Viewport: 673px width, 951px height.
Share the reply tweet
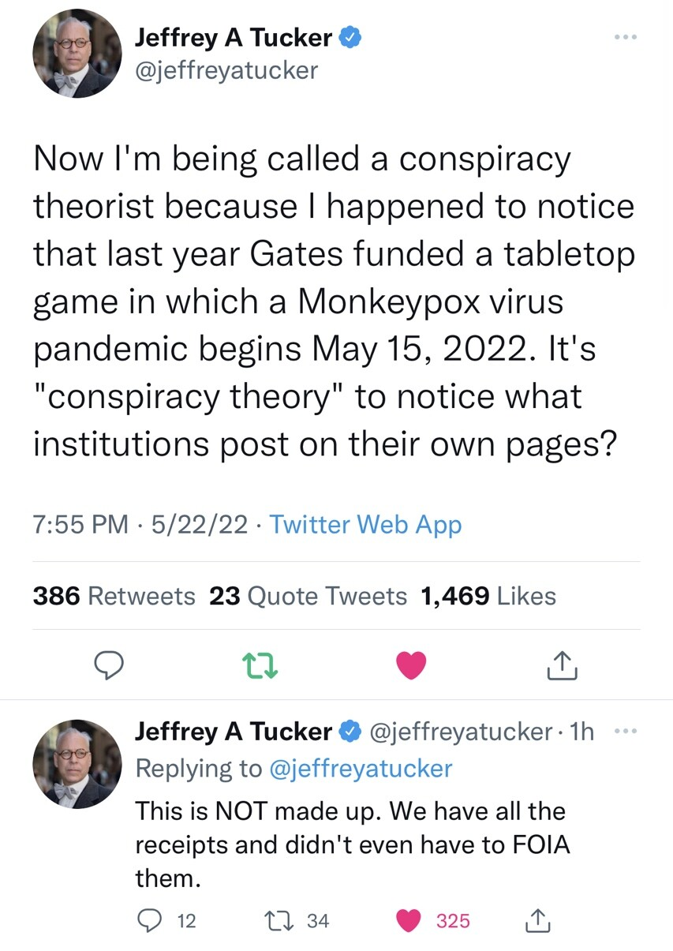[x=537, y=920]
